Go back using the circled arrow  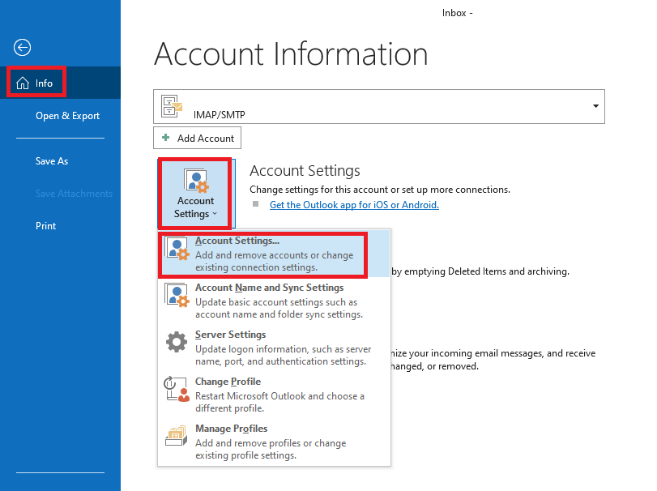22,47
